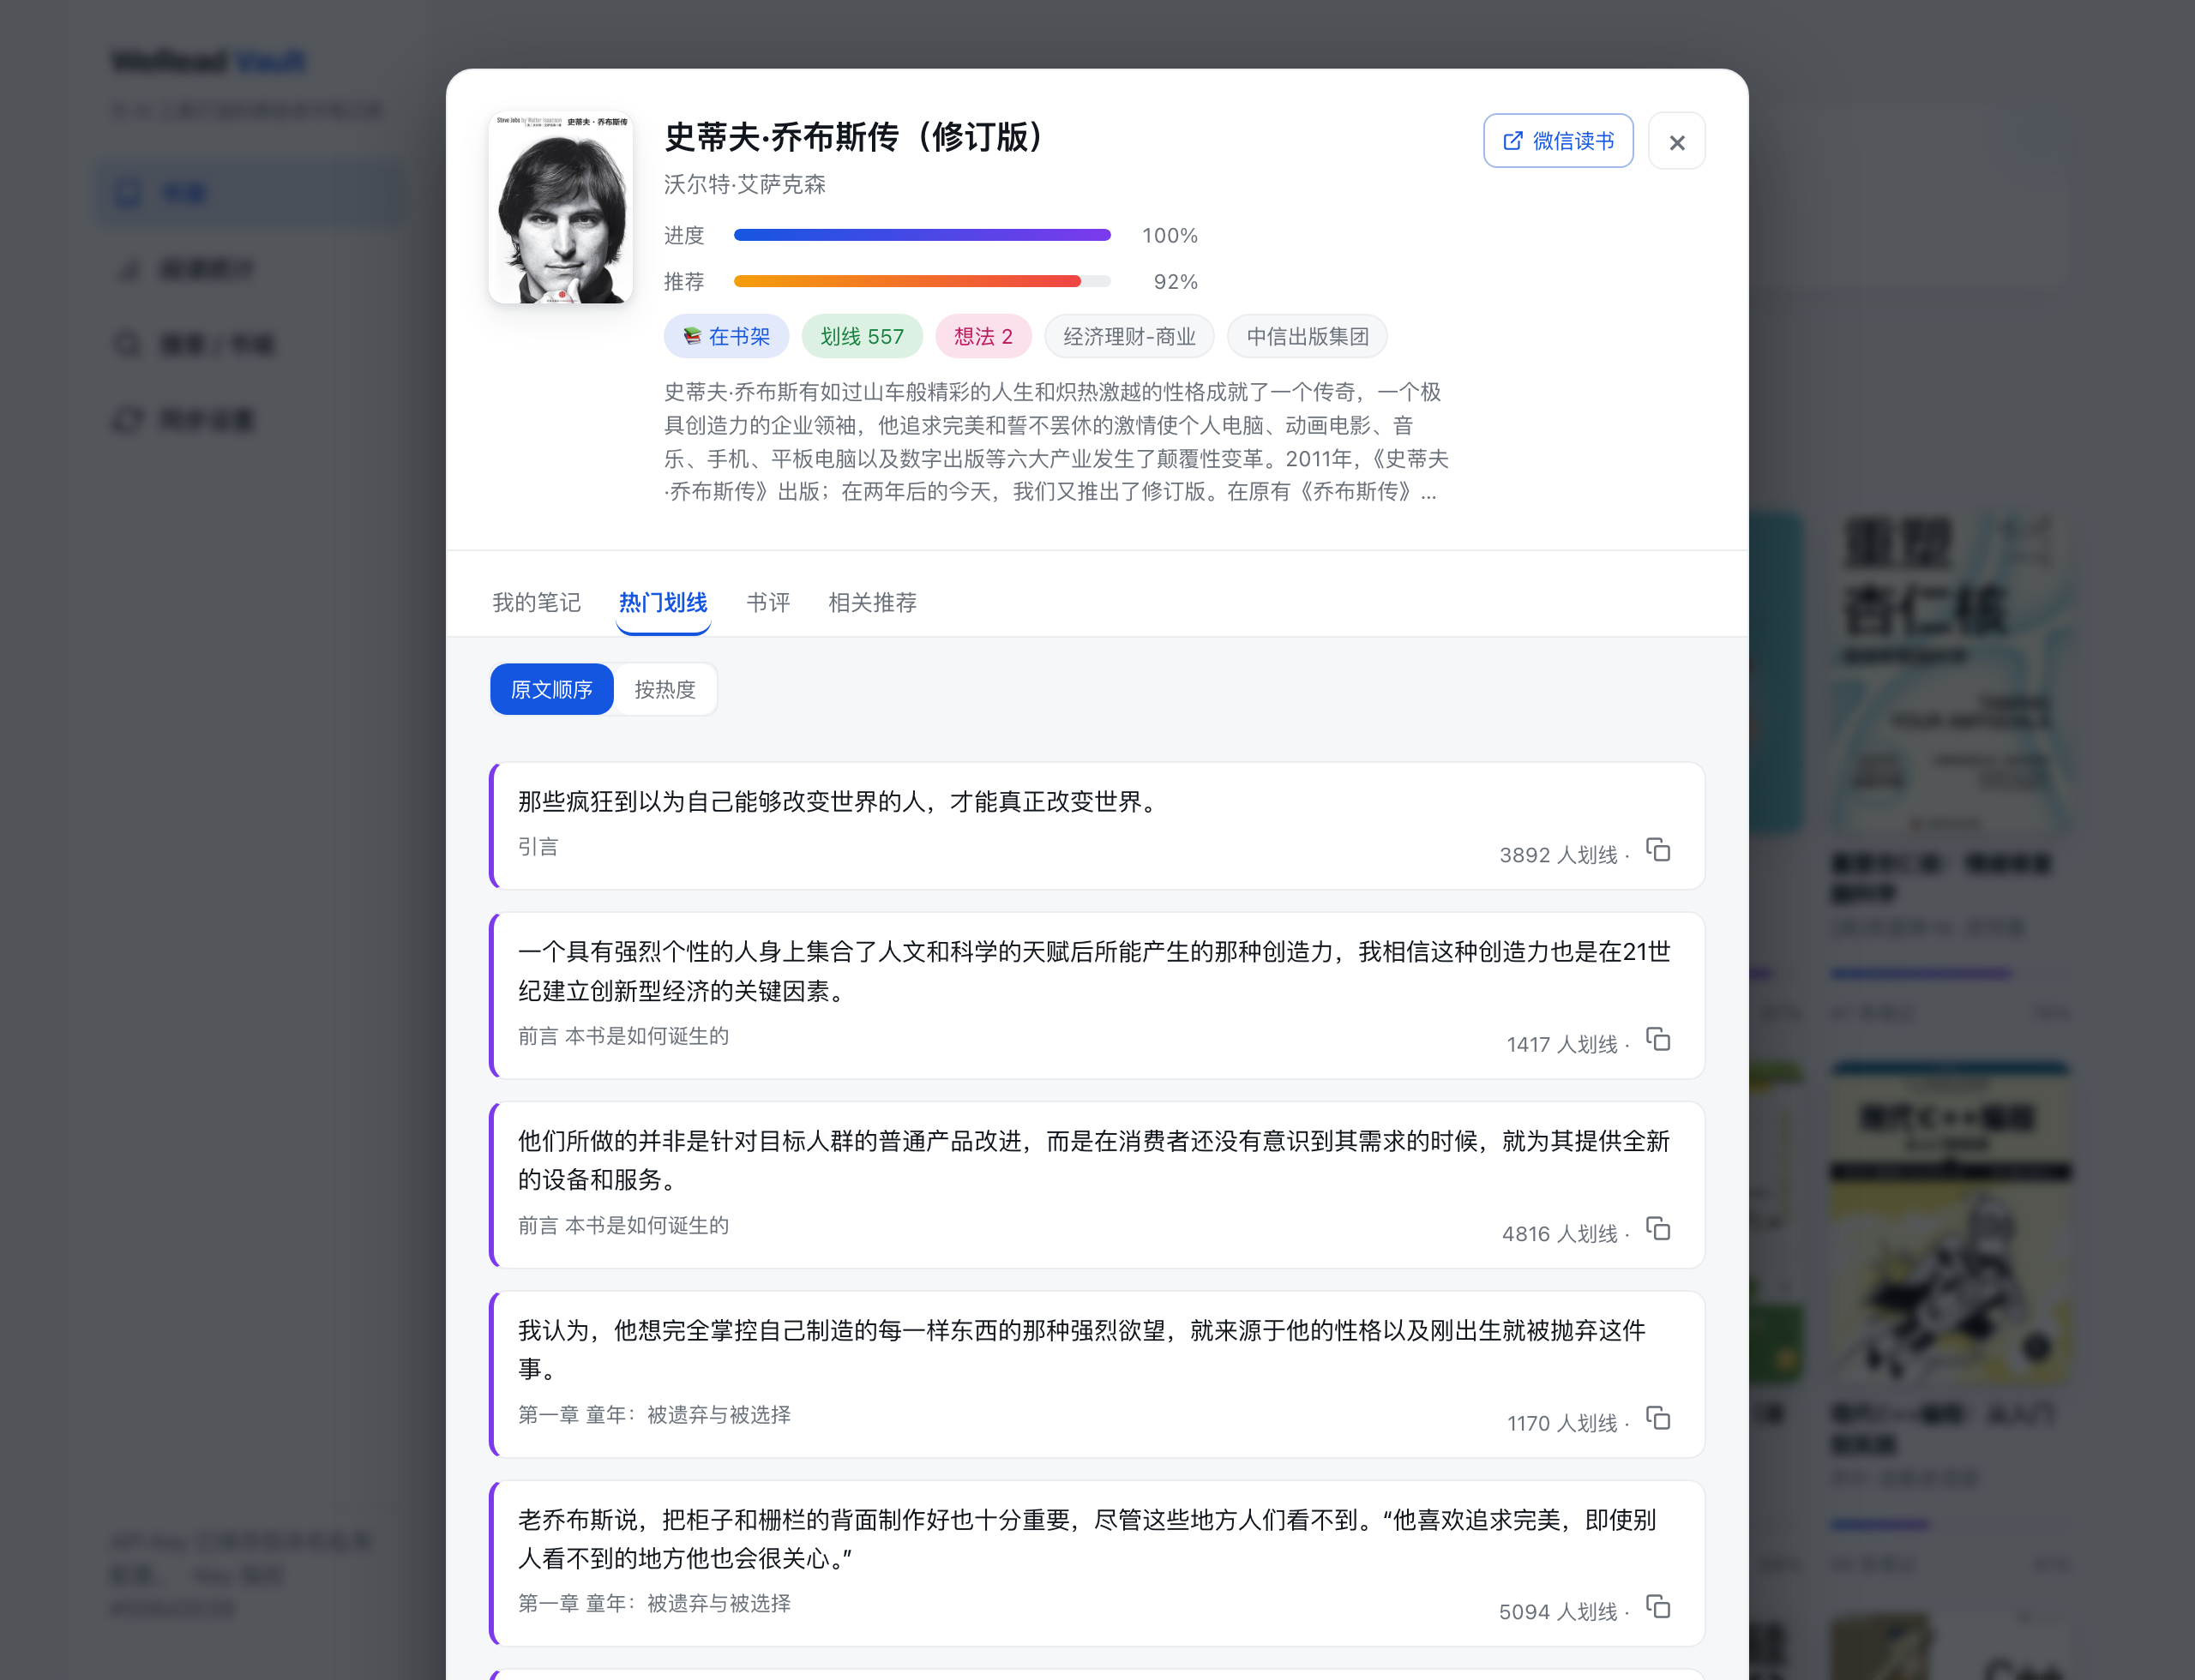The height and width of the screenshot is (1680, 2195).
Task: Click the 想法 2 tag
Action: click(x=983, y=336)
